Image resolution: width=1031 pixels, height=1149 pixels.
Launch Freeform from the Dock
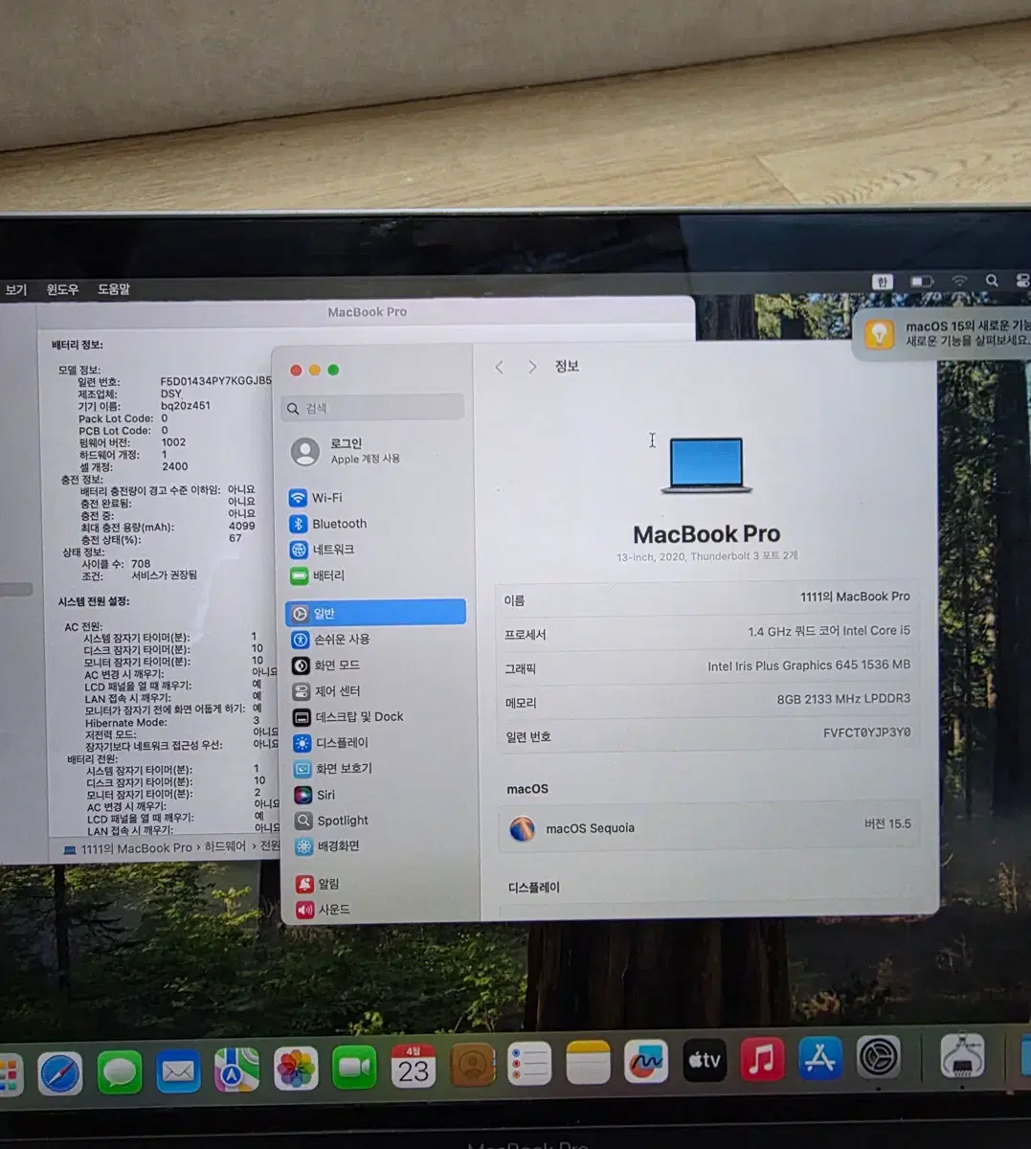pos(646,1062)
